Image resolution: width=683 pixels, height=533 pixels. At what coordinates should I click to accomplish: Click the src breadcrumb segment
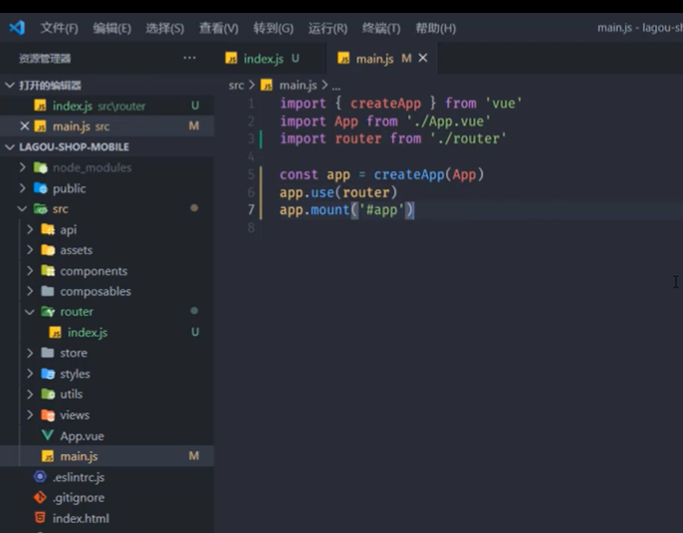pos(236,85)
